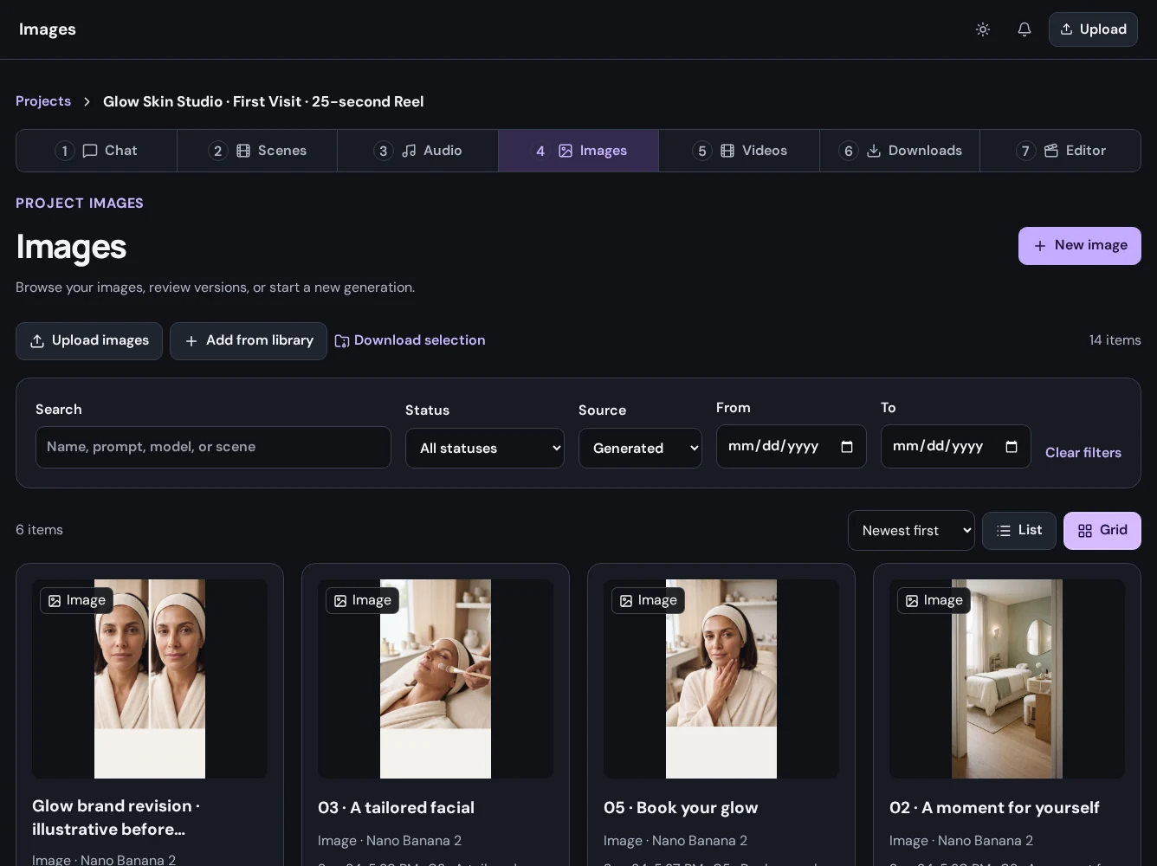Click the clapperboard icon on Editor tab
Screen dimensions: 1157x866
click(1051, 151)
